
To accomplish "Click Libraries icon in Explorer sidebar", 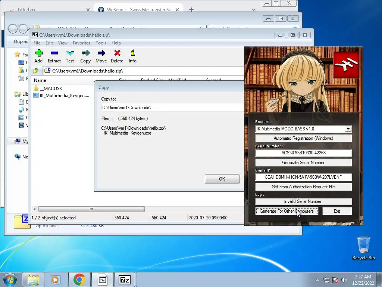I will click(18, 94).
